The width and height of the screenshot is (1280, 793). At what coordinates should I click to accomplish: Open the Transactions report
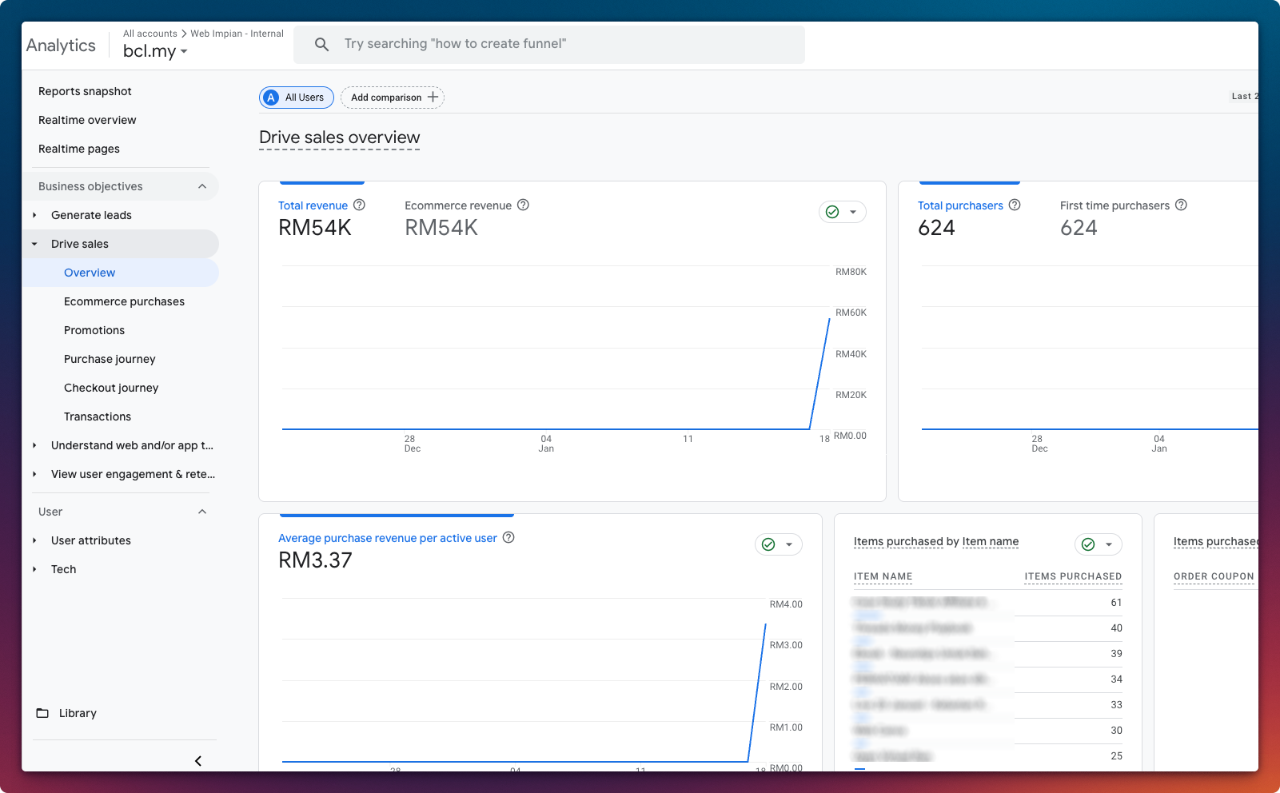[98, 416]
